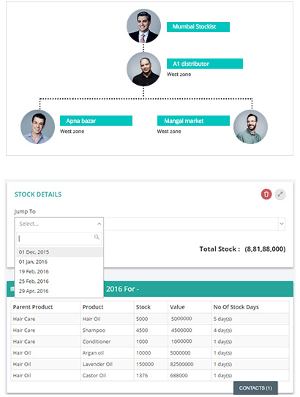Click the A1 distributor label
This screenshot has height=397, width=300.
coord(205,64)
